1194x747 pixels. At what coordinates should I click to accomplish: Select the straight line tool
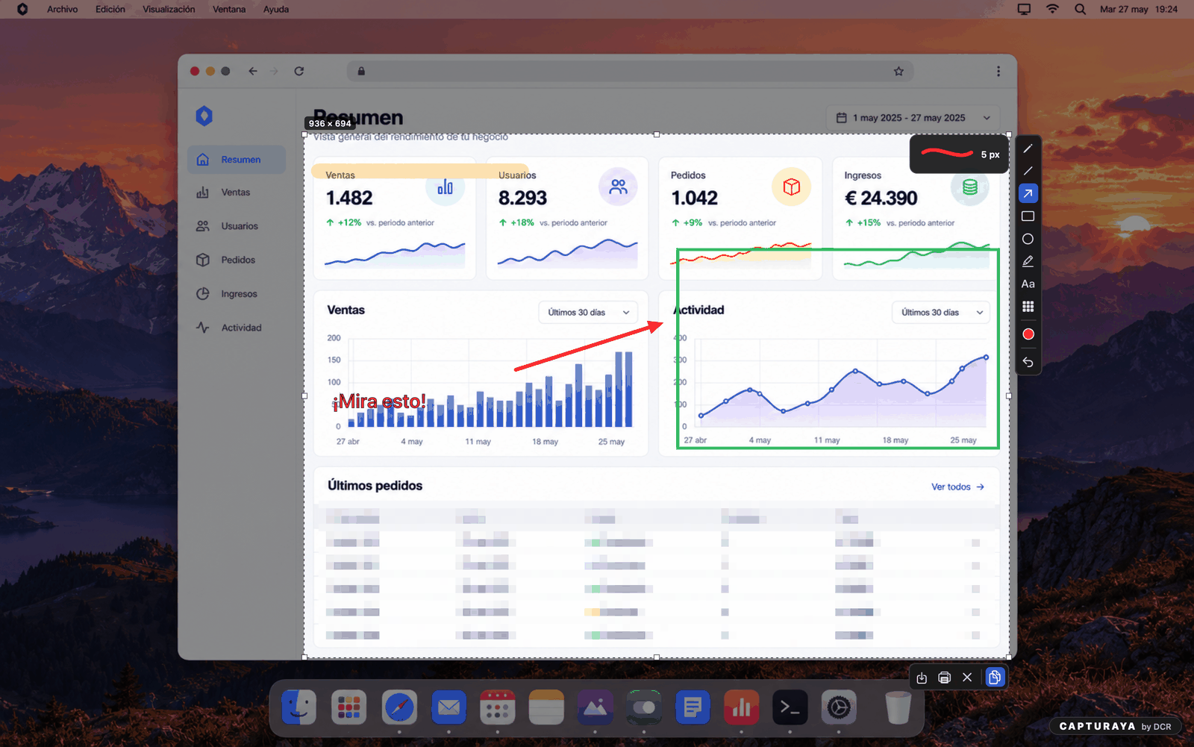tap(1028, 171)
